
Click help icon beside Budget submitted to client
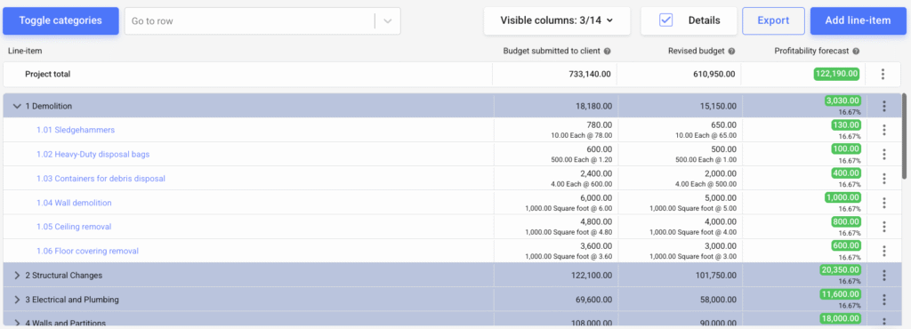pos(607,51)
